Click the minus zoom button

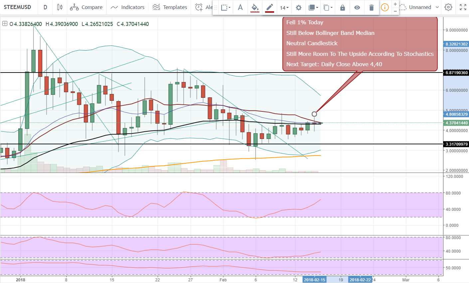tap(395, 11)
